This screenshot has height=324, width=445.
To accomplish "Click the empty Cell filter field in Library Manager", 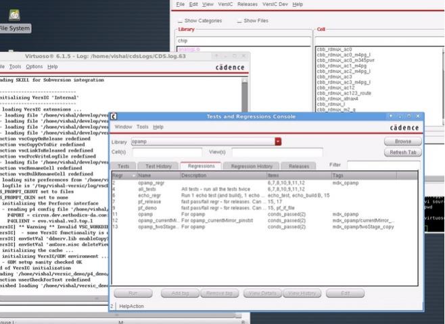I will [x=379, y=40].
